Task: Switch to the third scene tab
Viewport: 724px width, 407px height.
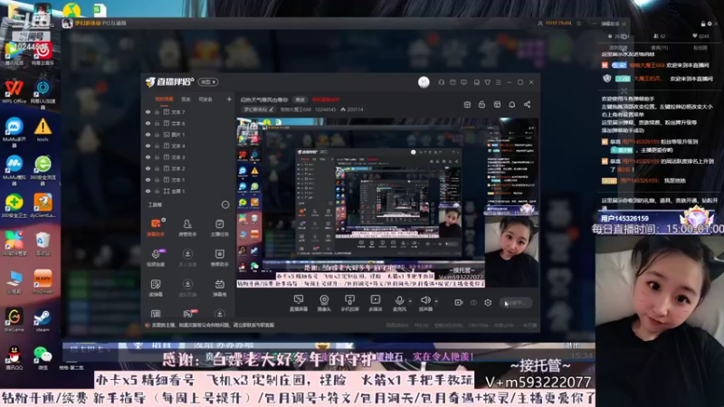Action: (x=205, y=99)
